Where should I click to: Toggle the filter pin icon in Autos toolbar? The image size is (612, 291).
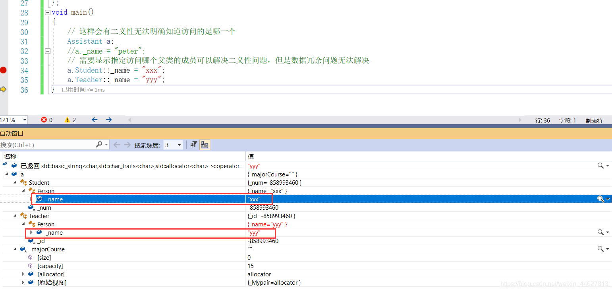click(x=193, y=145)
